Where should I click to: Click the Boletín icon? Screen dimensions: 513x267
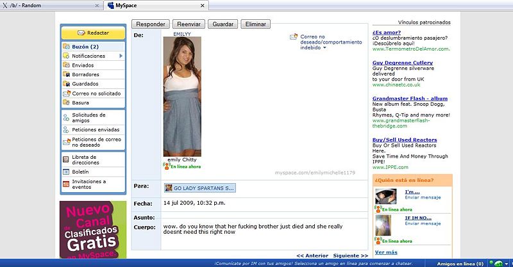[x=66, y=172]
